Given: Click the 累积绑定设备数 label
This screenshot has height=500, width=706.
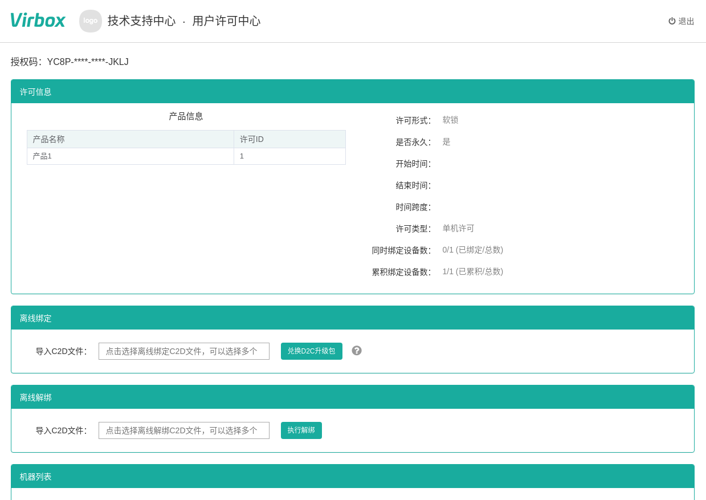Looking at the screenshot, I should (401, 272).
